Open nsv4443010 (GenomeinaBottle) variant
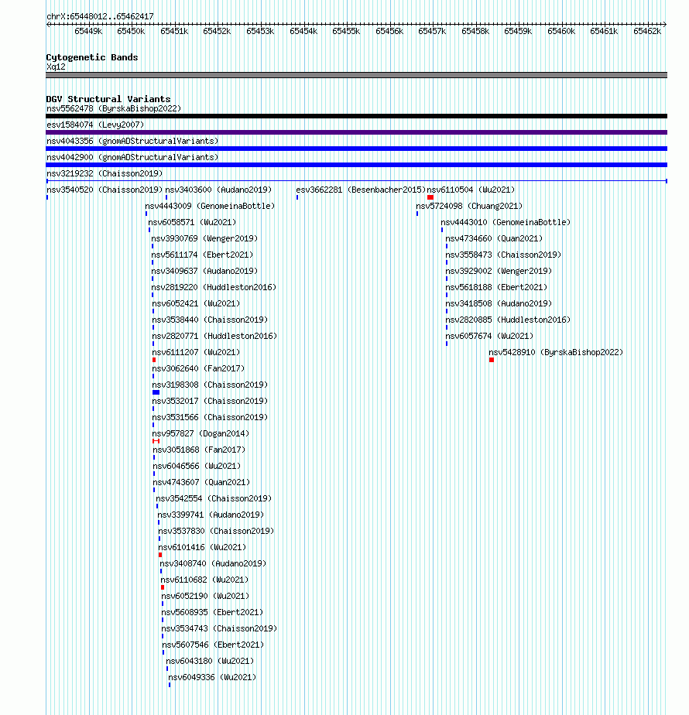 click(506, 223)
